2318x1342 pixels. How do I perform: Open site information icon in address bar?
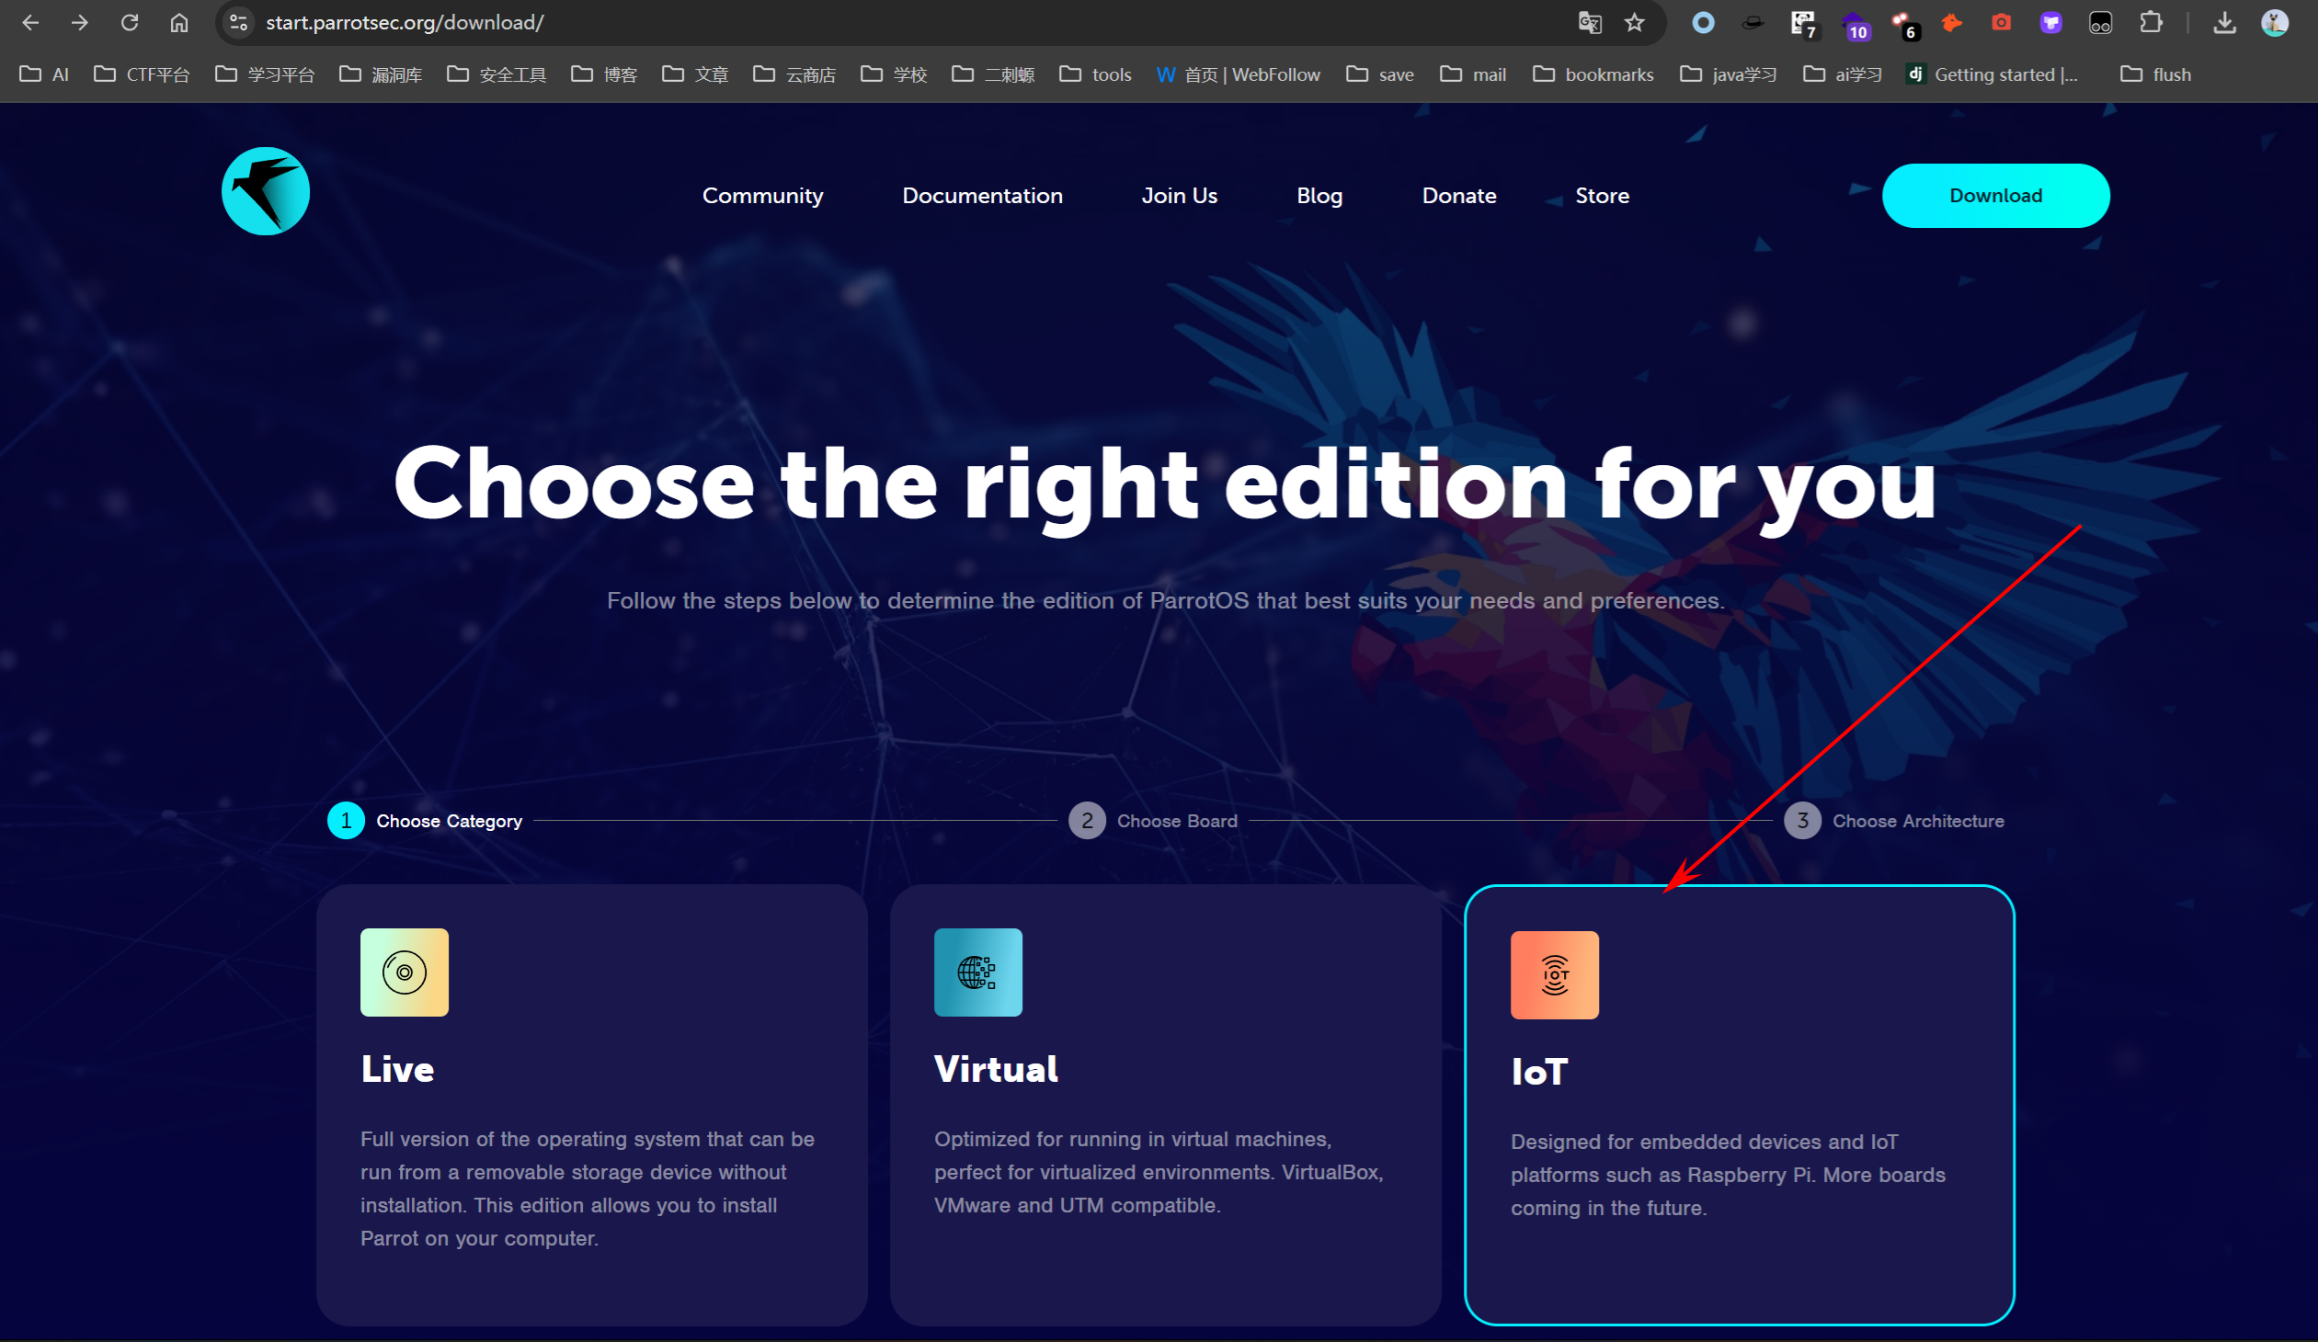(239, 23)
